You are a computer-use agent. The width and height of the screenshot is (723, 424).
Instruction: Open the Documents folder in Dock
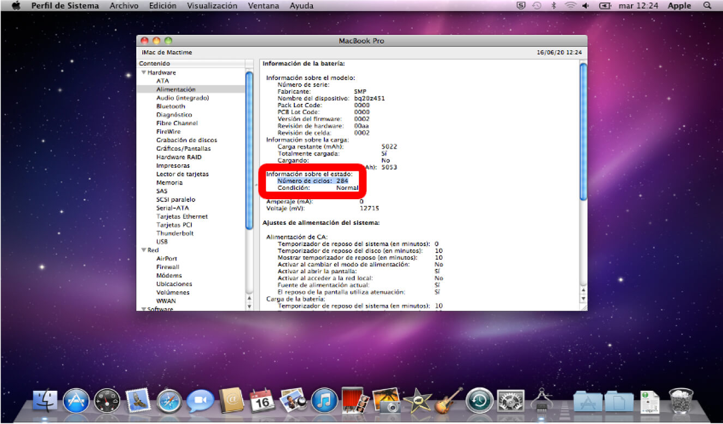[619, 402]
